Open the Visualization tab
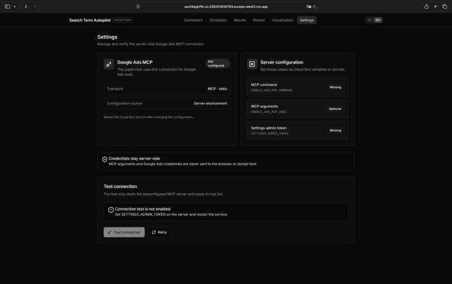452x284 pixels. [282, 20]
